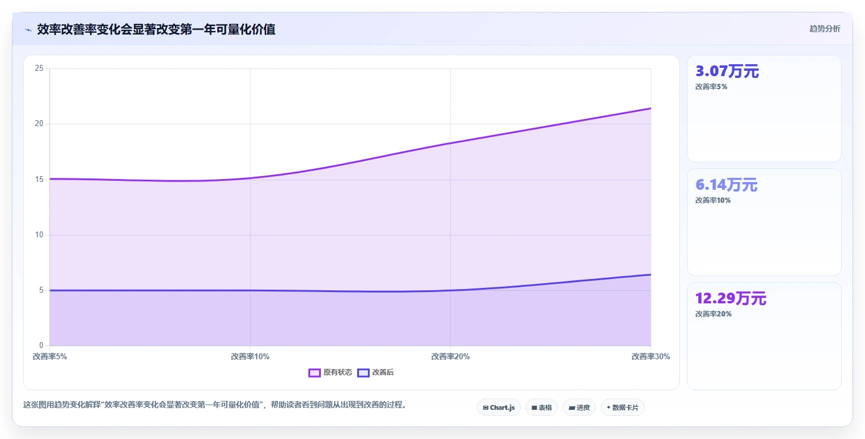This screenshot has height=439, width=865.
Task: Click the 改善率20% caption under 12.29万元
Action: coord(713,313)
